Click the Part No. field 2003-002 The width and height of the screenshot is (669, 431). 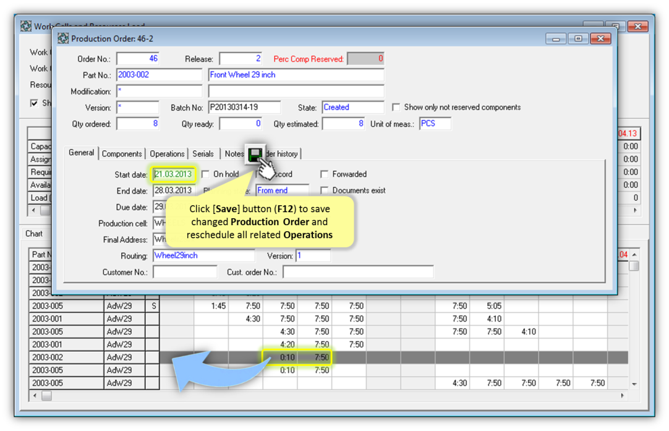(x=159, y=75)
